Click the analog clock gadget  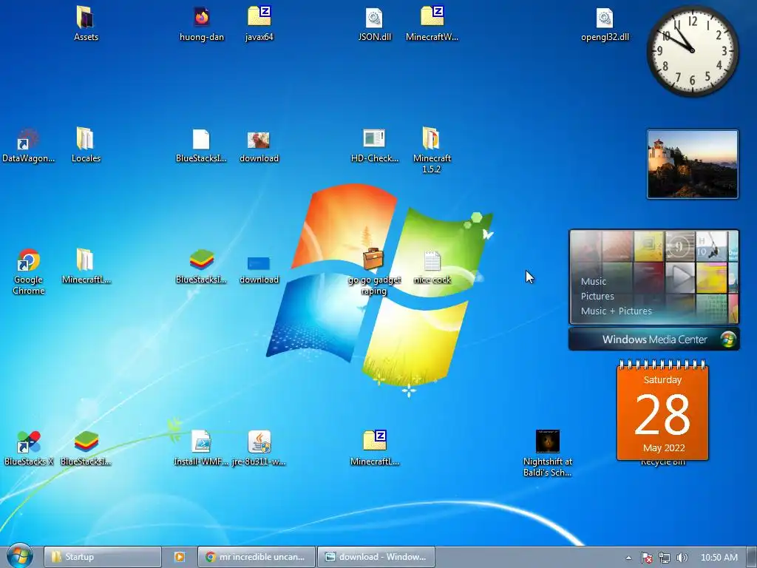[x=692, y=51]
